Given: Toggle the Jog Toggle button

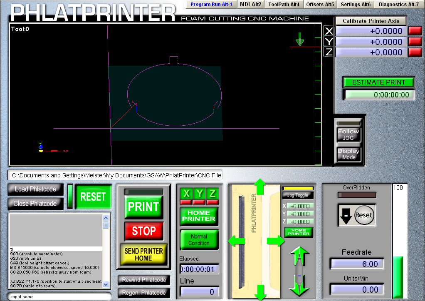Looking at the screenshot, I should pos(297,195).
